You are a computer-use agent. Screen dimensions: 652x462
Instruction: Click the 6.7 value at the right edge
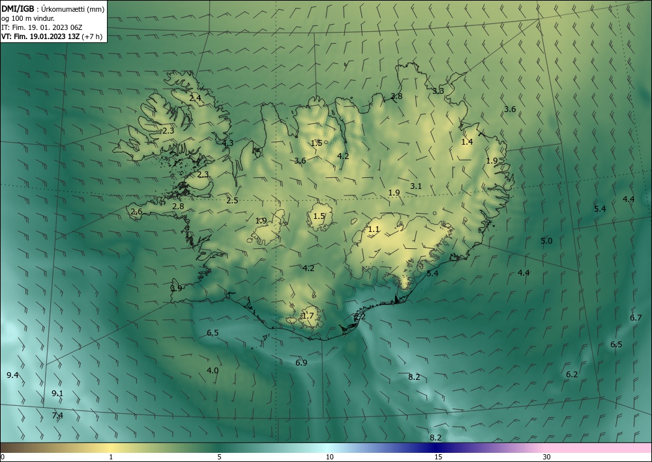point(635,318)
